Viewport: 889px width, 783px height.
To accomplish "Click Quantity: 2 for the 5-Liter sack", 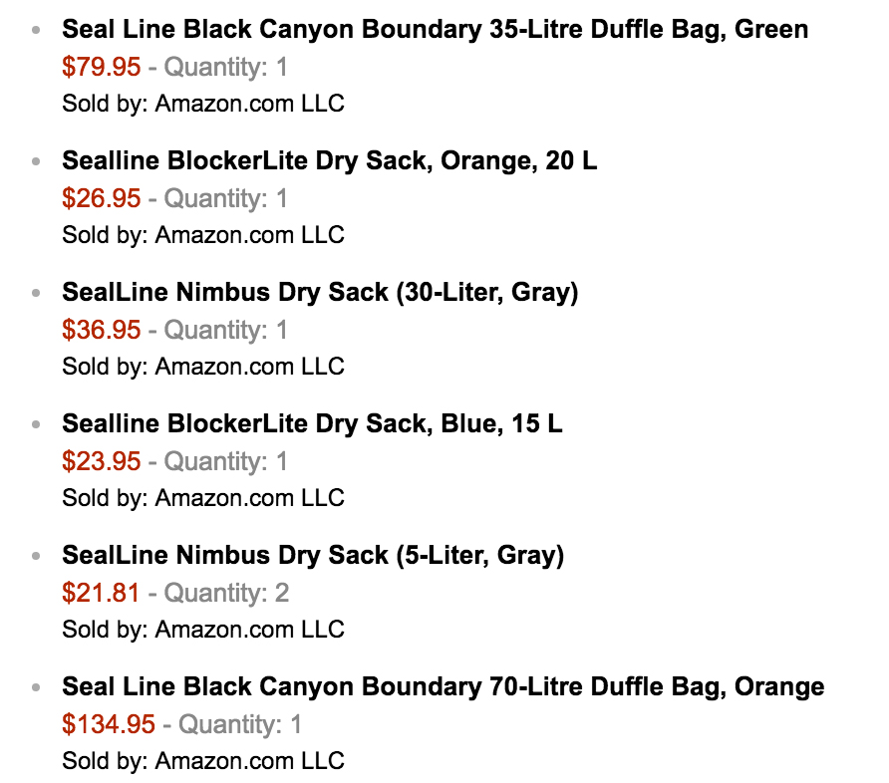I will [x=226, y=593].
